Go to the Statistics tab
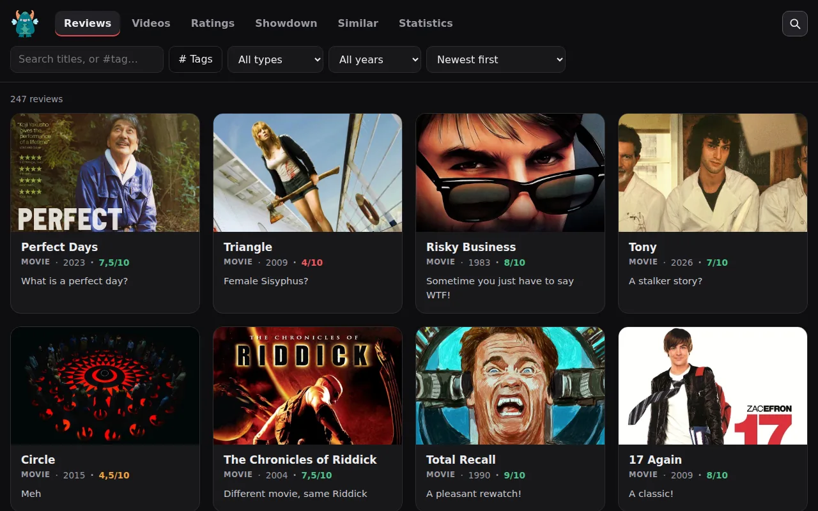818x511 pixels. [426, 23]
